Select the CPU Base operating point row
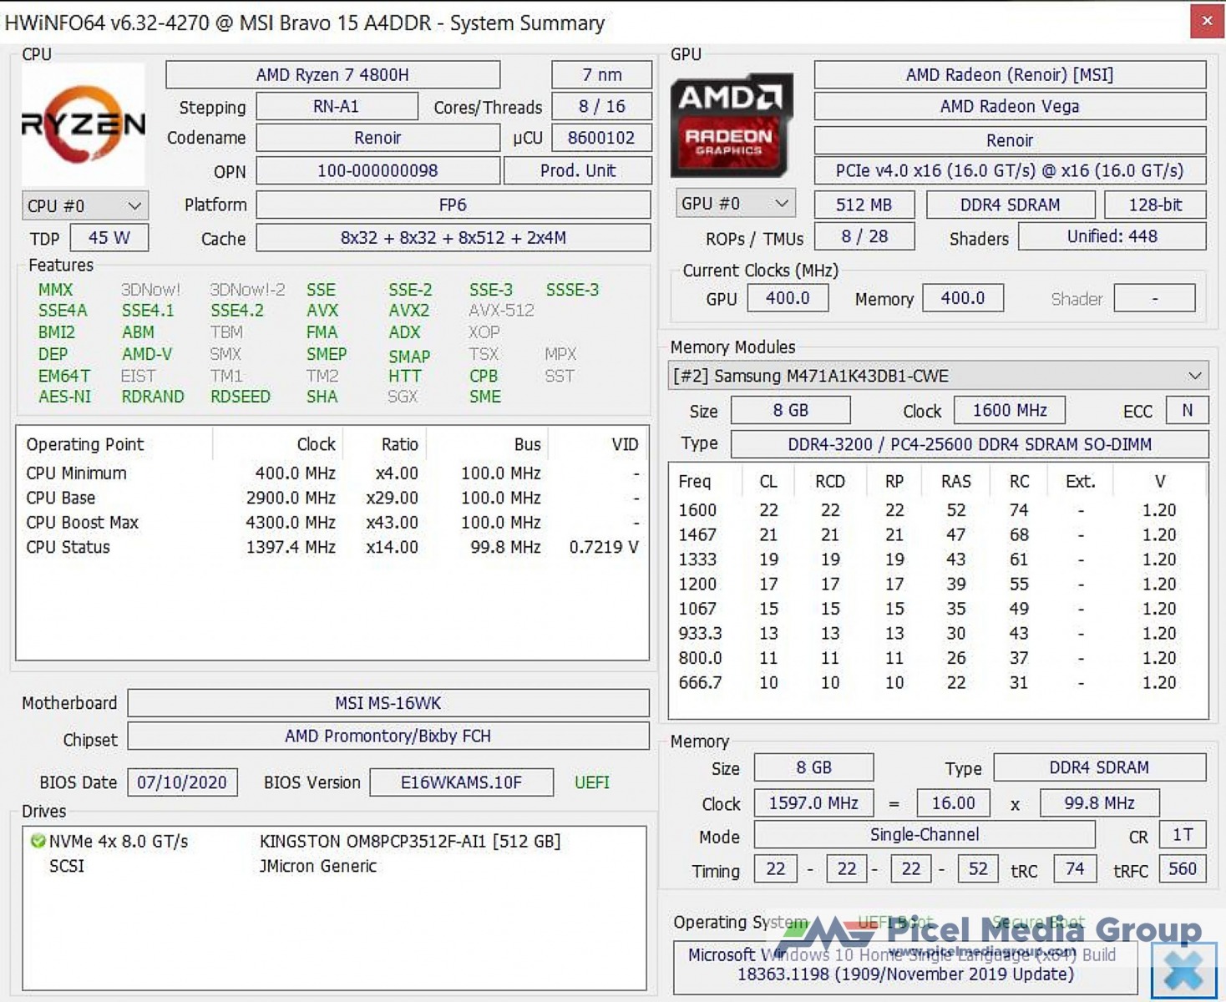The width and height of the screenshot is (1226, 1002). tap(332, 498)
